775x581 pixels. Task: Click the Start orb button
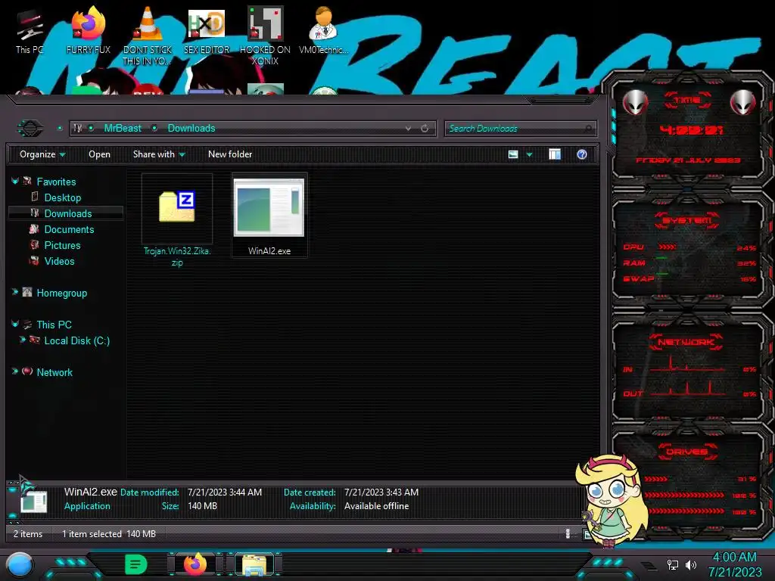click(20, 565)
